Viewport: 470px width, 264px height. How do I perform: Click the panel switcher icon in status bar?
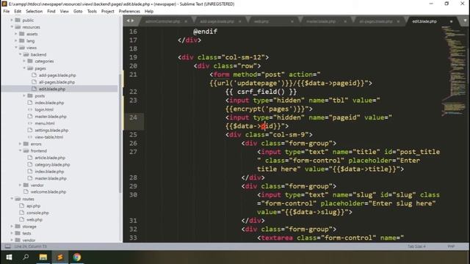coord(7,246)
